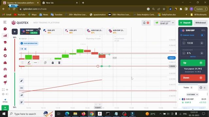Toggle fullscreen mode icon in sidebar
Image resolution: width=209 pixels, height=117 pixels.
coord(3,90)
